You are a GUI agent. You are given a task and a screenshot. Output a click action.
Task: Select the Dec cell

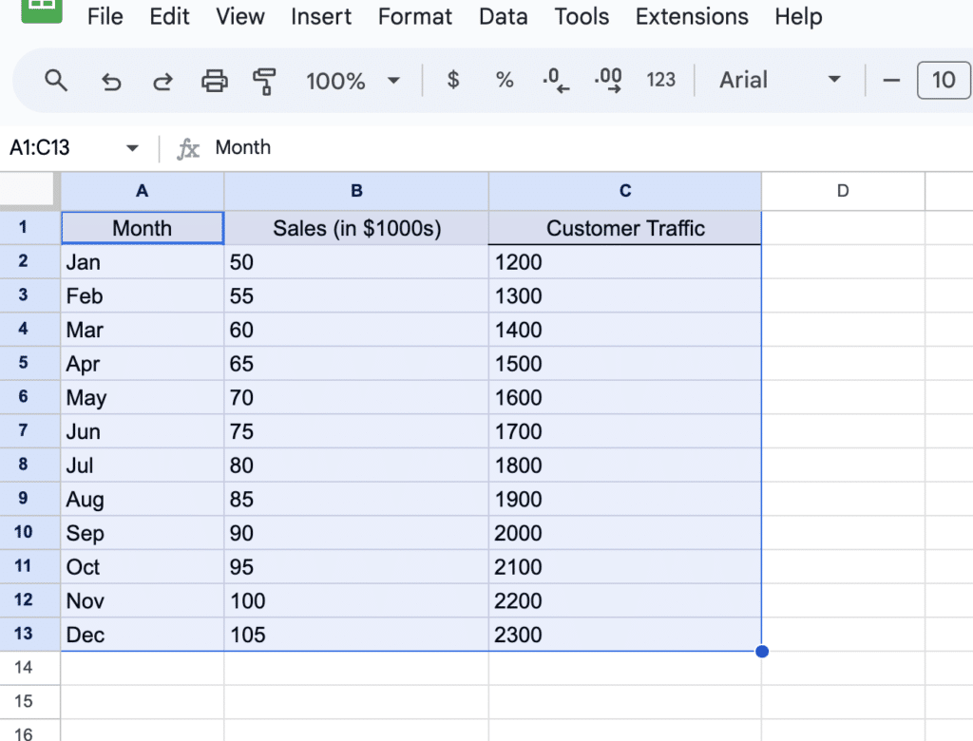(143, 634)
